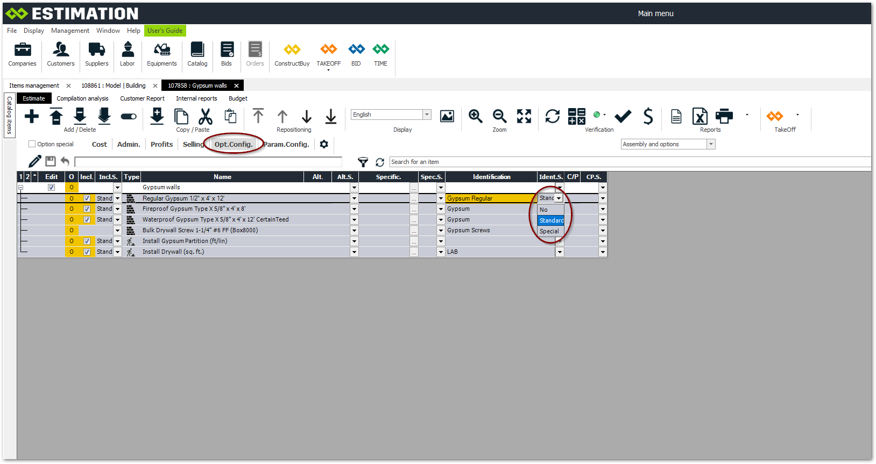
Task: Select Special from the Ident.S. dropdown list
Action: tap(549, 231)
